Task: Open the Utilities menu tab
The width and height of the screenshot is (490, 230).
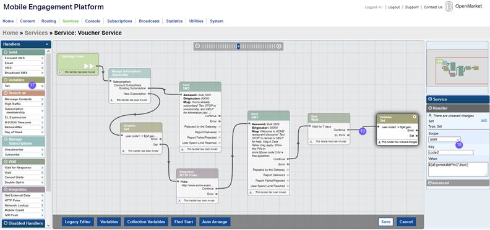Action: click(196, 21)
